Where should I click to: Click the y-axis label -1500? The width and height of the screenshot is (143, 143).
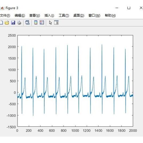point(11,127)
